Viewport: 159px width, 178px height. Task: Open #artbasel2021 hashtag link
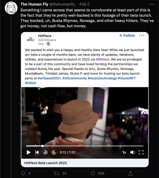coord(49,78)
